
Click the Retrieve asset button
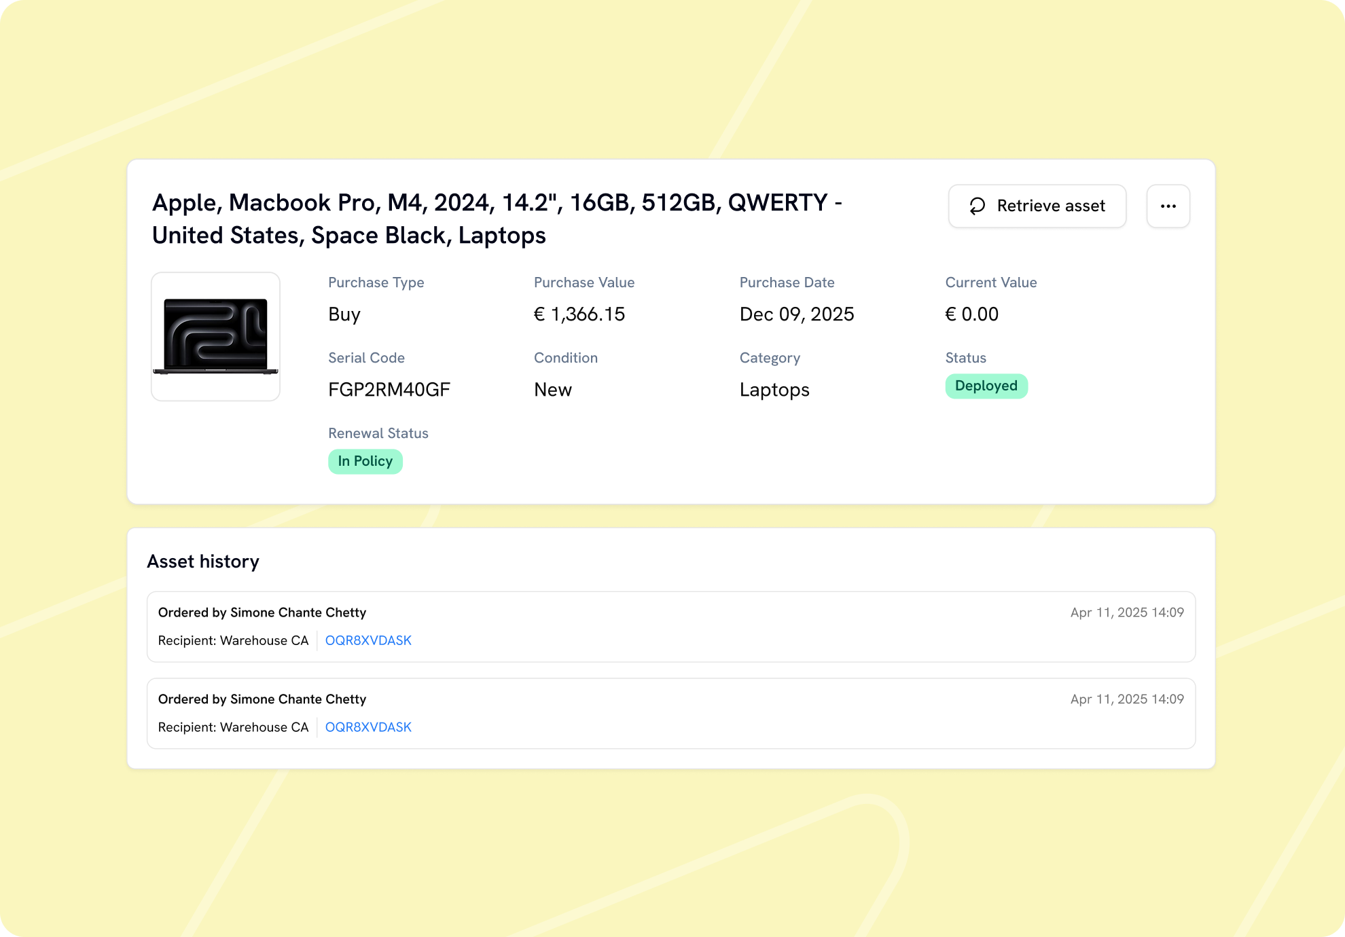point(1037,206)
